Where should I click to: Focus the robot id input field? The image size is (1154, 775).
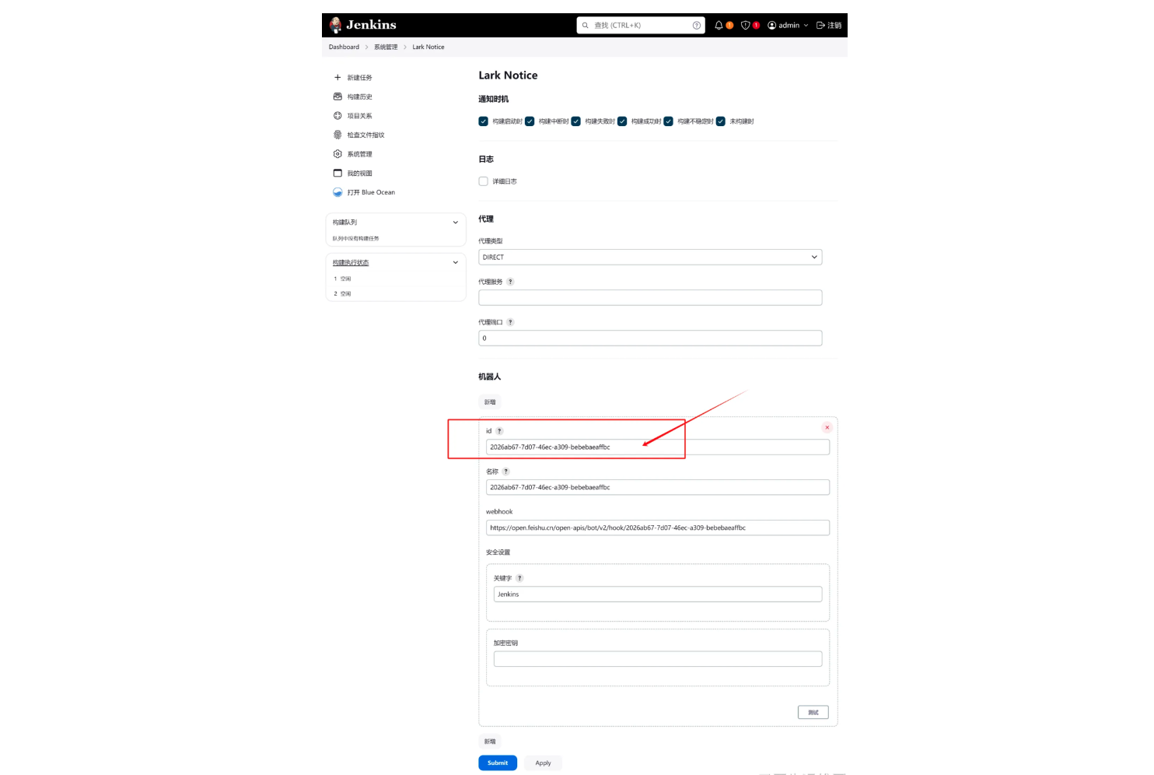[658, 447]
